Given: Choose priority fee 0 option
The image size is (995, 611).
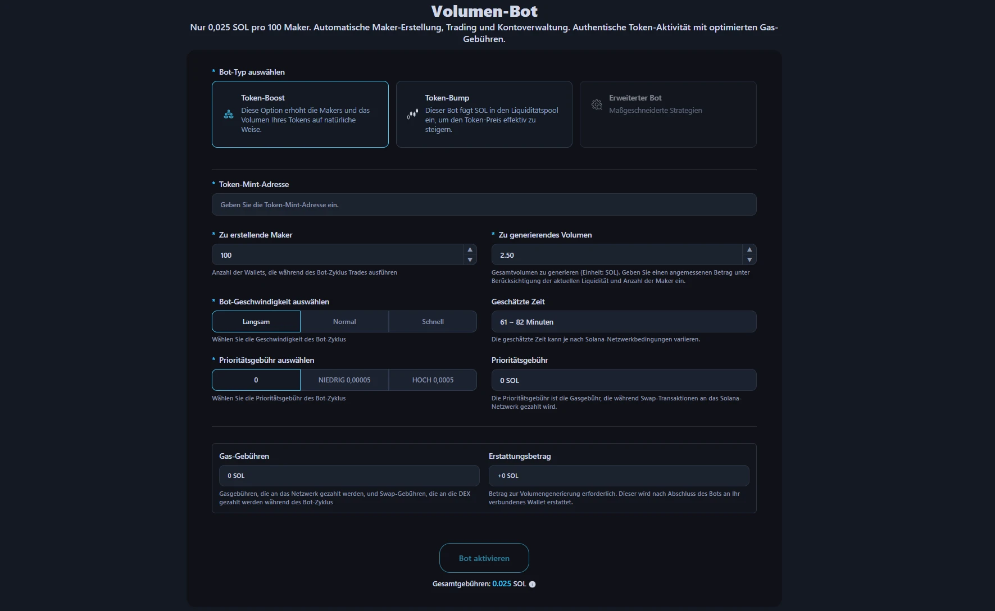Looking at the screenshot, I should (256, 380).
